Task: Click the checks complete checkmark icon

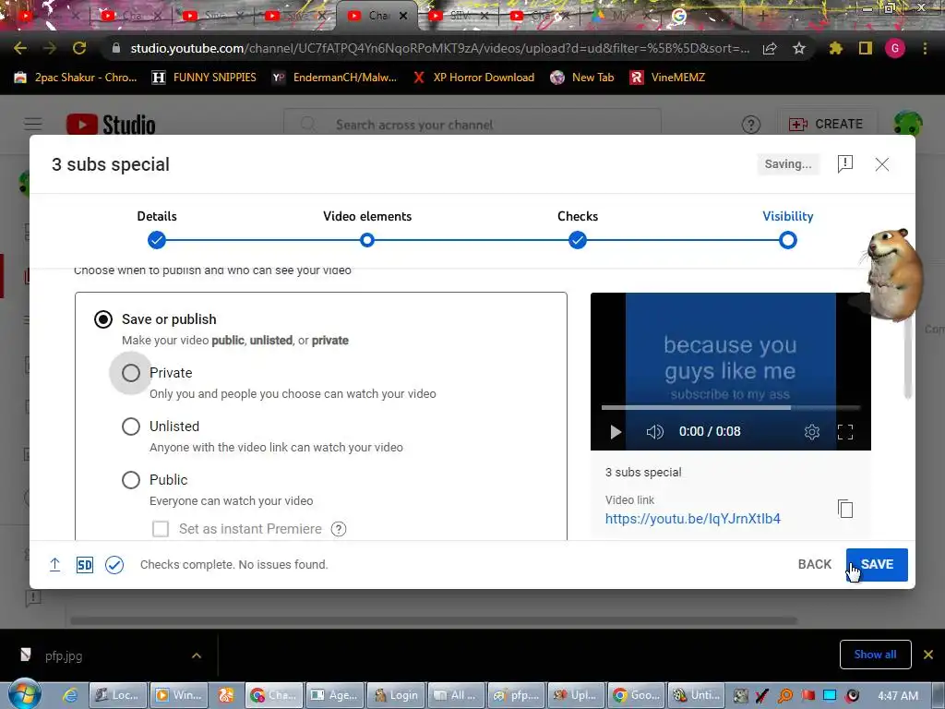Action: tap(114, 564)
